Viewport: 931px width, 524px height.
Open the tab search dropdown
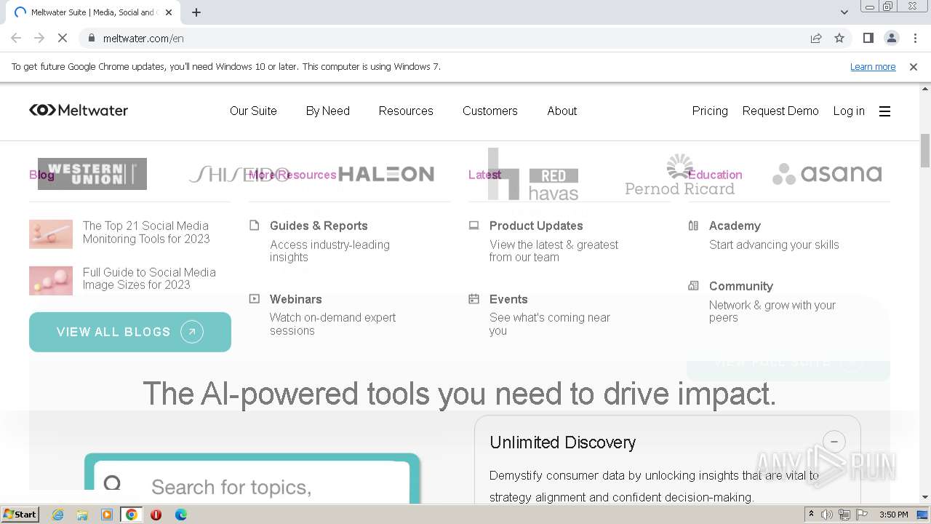pos(844,12)
